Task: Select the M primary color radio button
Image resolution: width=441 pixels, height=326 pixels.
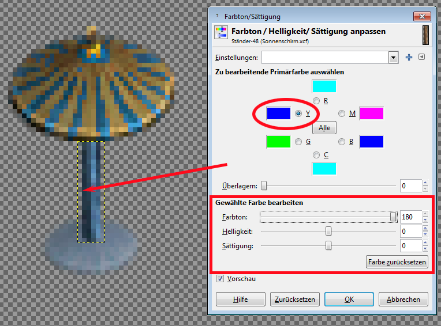Action: coord(342,113)
